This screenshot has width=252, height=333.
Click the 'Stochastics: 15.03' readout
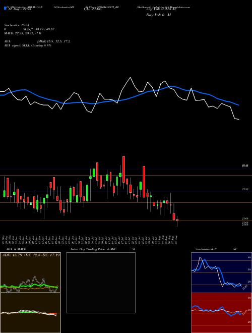16,25
